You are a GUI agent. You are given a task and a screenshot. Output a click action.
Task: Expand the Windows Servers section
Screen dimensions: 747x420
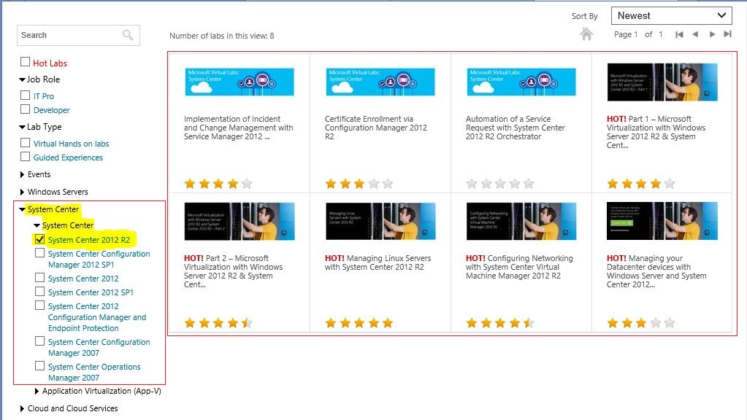(x=22, y=192)
